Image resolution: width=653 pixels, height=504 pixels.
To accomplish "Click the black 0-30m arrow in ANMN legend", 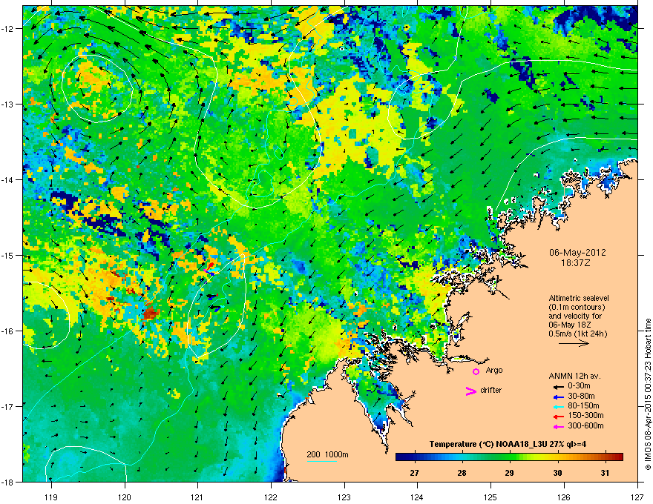I will 559,387.
